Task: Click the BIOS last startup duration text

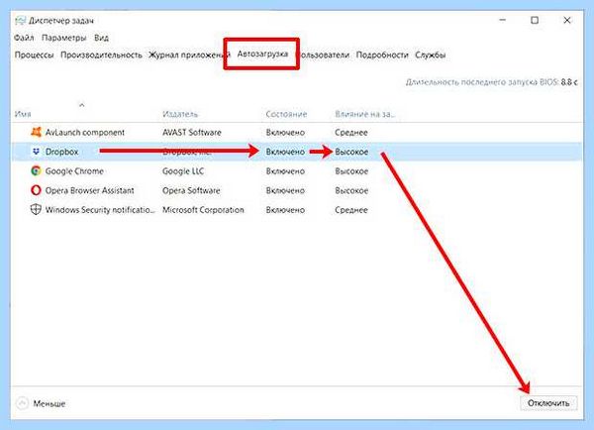Action: 491,82
